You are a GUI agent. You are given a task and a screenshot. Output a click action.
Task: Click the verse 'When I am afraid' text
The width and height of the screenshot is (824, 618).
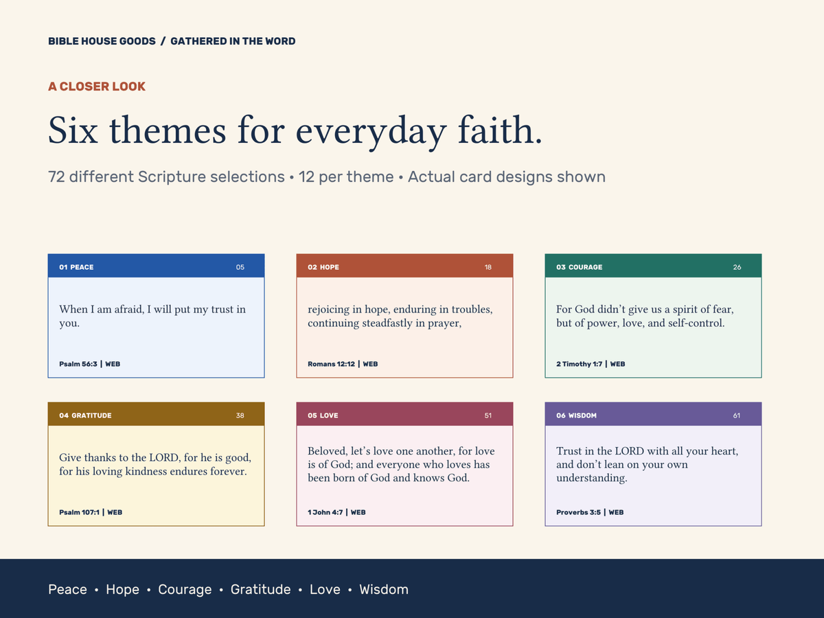[x=152, y=316]
